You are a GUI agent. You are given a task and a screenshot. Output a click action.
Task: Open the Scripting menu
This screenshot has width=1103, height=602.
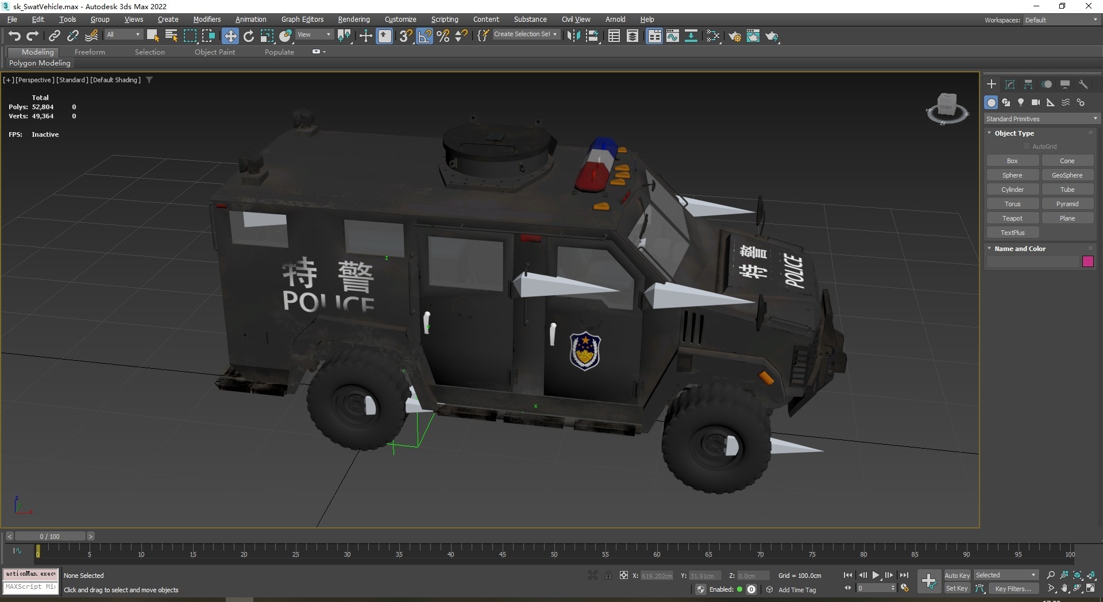pyautogui.click(x=445, y=19)
